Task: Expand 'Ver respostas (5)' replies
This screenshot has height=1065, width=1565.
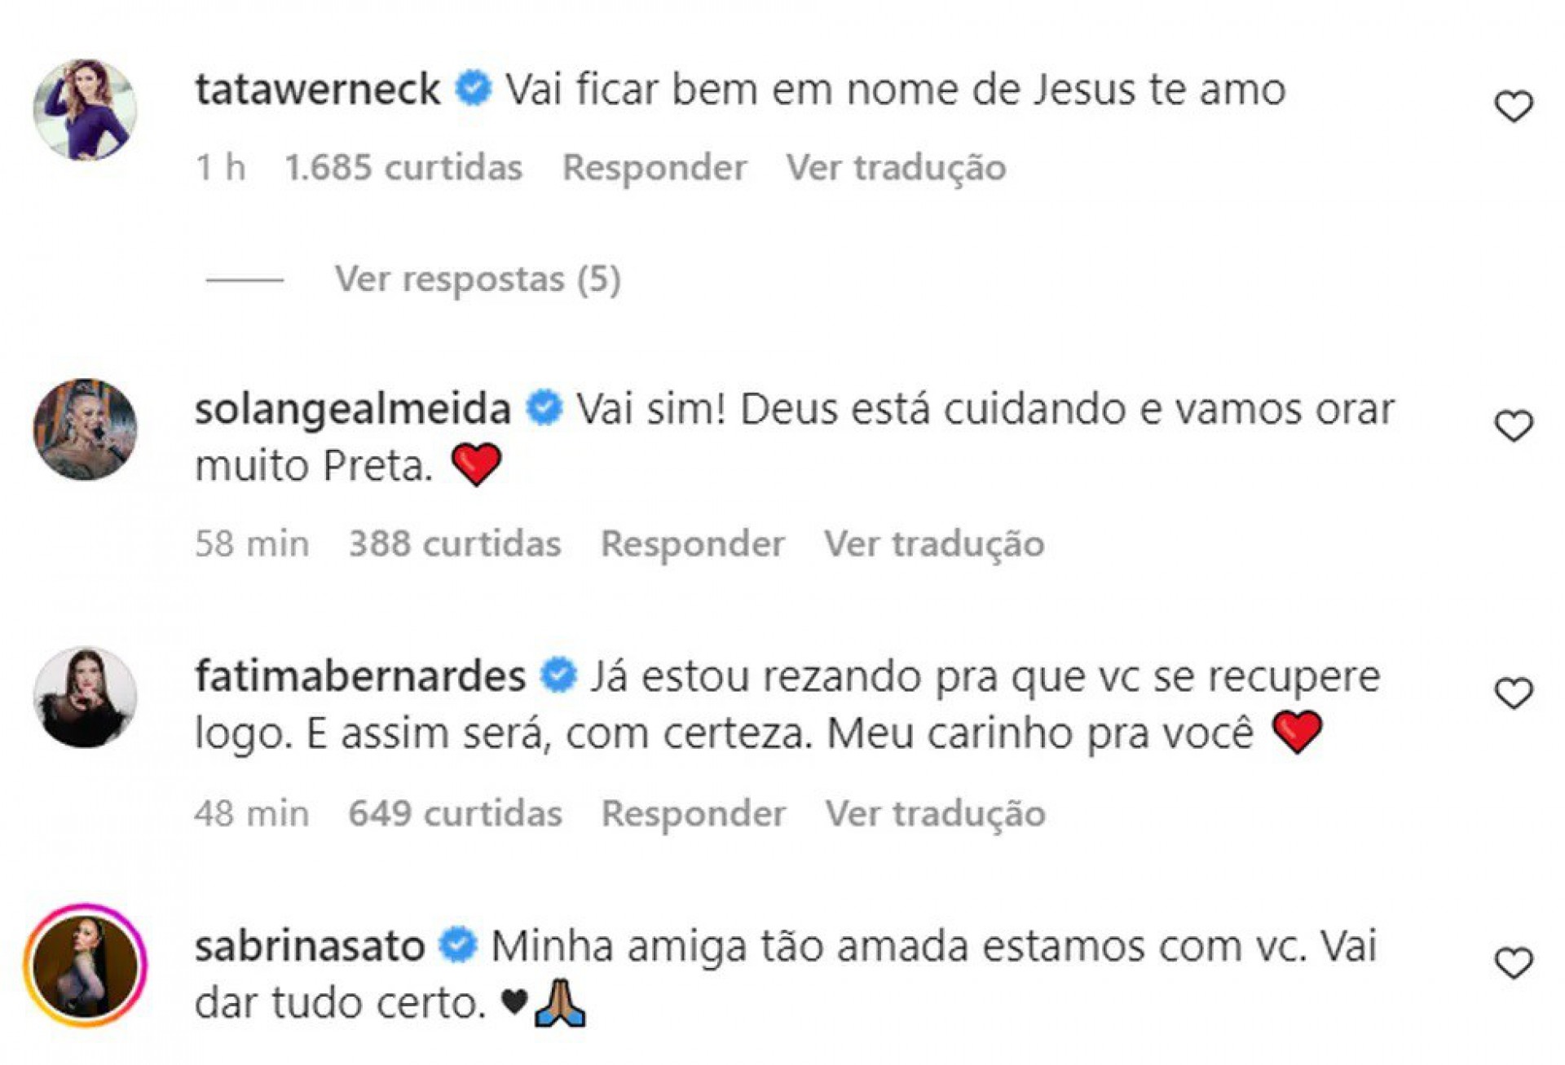Action: 477,279
